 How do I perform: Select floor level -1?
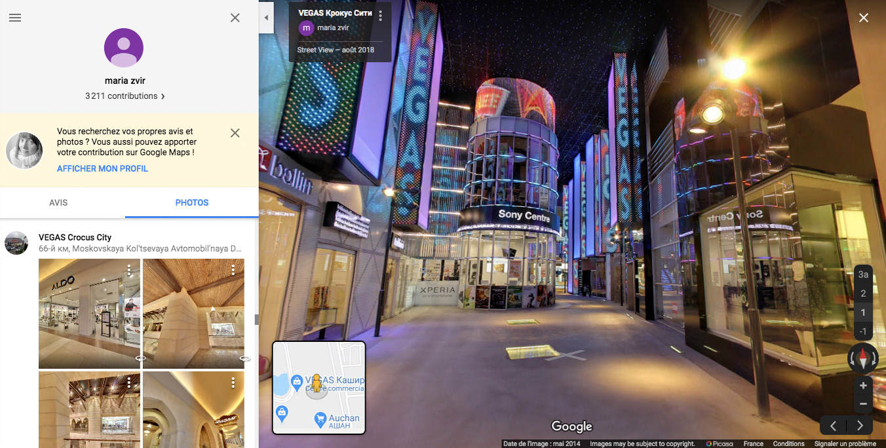coord(864,331)
